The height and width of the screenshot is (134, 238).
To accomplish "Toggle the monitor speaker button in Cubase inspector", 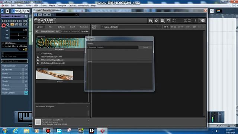I will [x=8, y=25].
